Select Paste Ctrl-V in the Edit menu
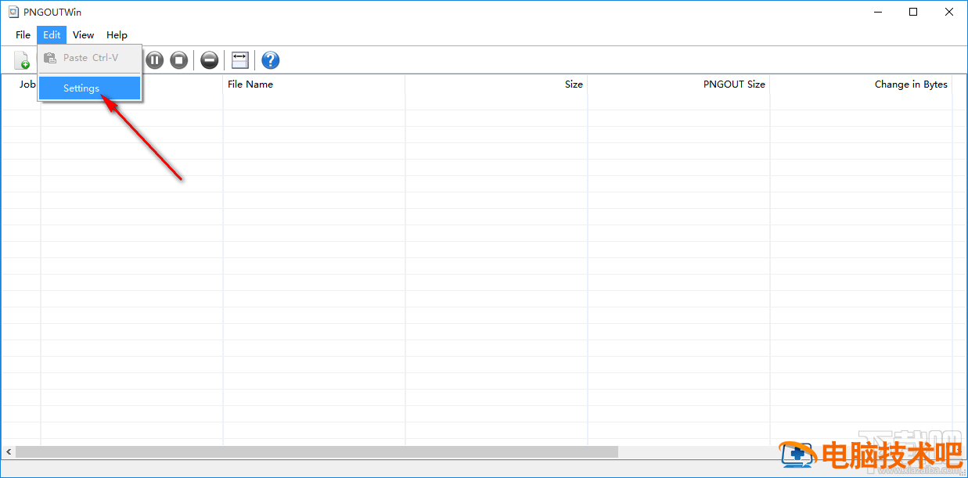Screen dimensions: 968x478 (x=89, y=58)
